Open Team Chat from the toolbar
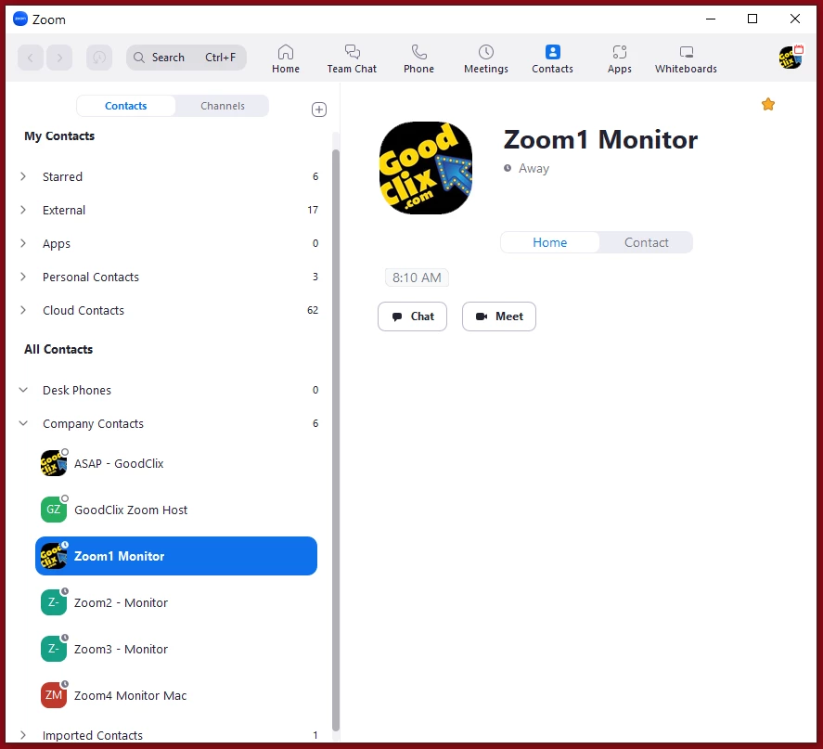Image resolution: width=823 pixels, height=749 pixels. click(x=352, y=58)
